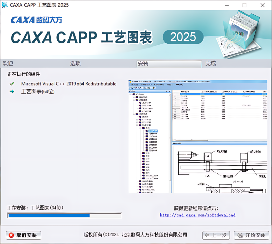Click the blue arrow beside 工艺图表(64位)
Viewport: 272px width, 244px height.
pos(12,91)
